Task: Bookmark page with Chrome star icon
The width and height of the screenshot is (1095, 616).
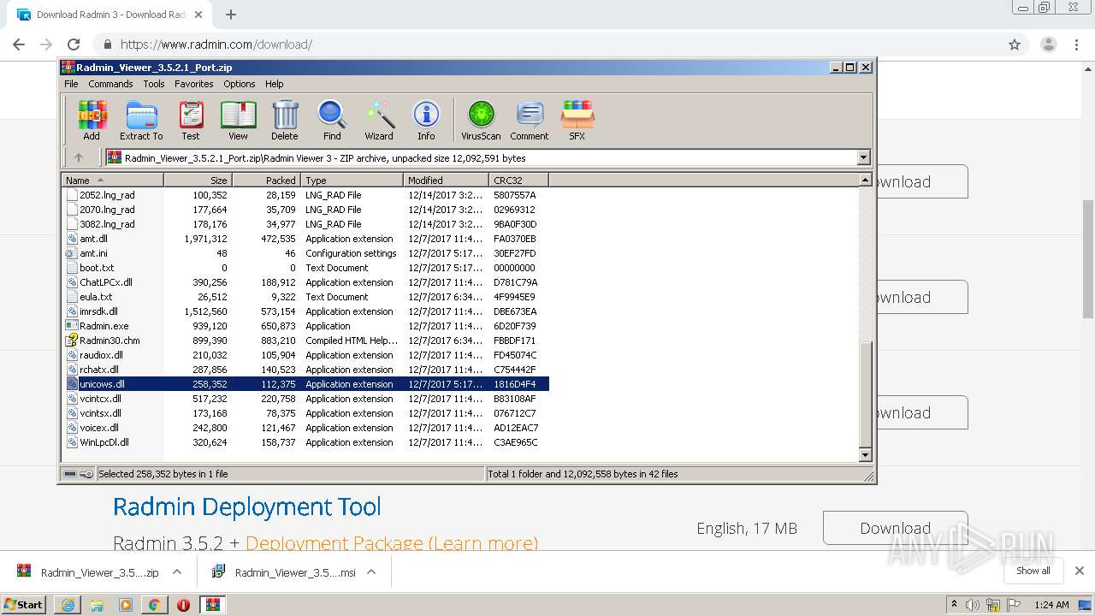Action: 1015,44
